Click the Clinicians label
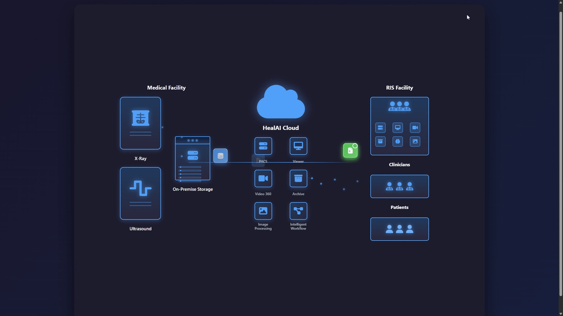 (x=399, y=165)
